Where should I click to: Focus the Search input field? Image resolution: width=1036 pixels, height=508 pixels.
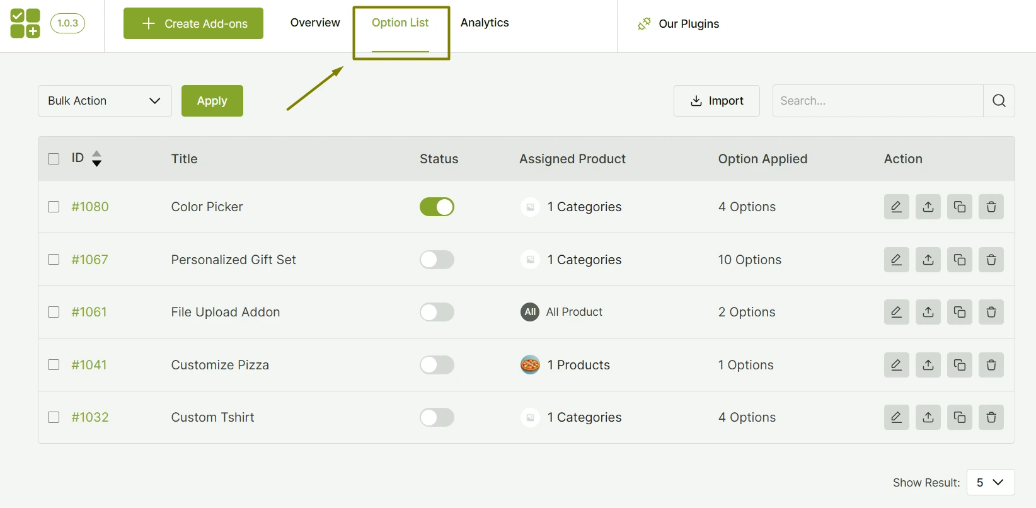coord(877,101)
